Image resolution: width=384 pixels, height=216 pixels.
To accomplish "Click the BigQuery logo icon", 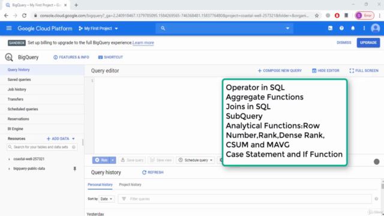I will (9, 57).
